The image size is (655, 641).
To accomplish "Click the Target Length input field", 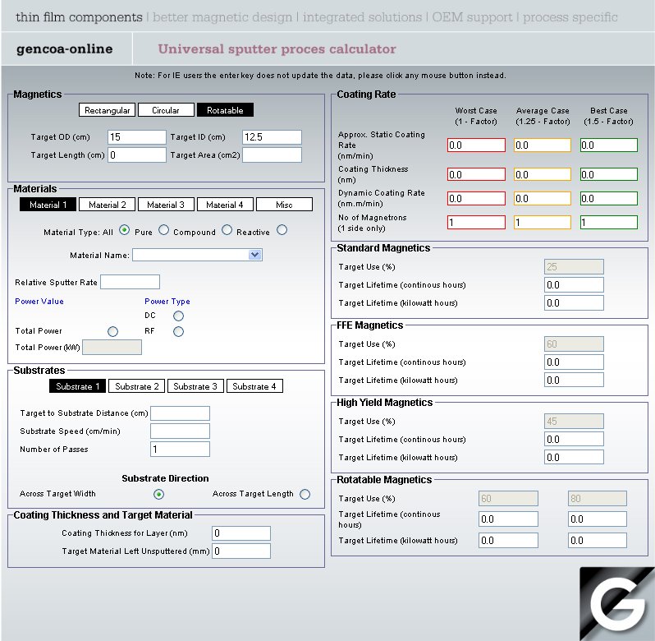I will pyautogui.click(x=137, y=155).
